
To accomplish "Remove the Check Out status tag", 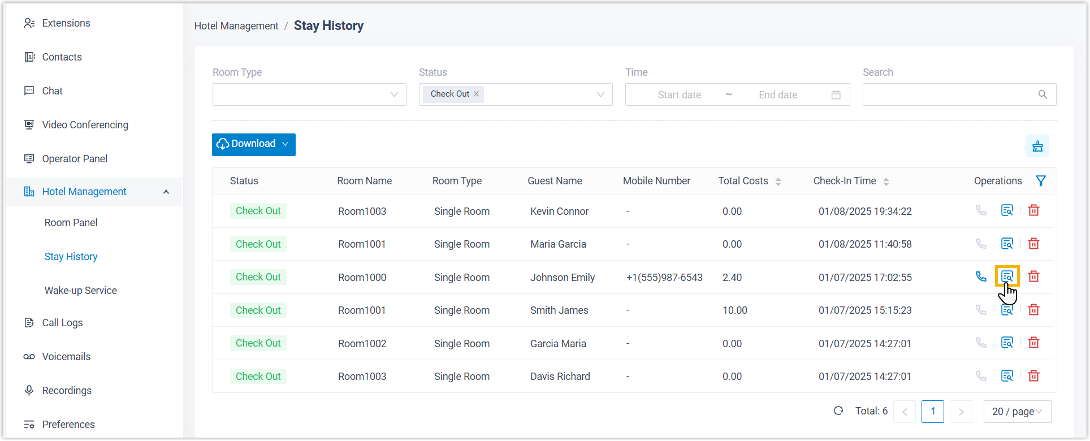I will (x=476, y=94).
